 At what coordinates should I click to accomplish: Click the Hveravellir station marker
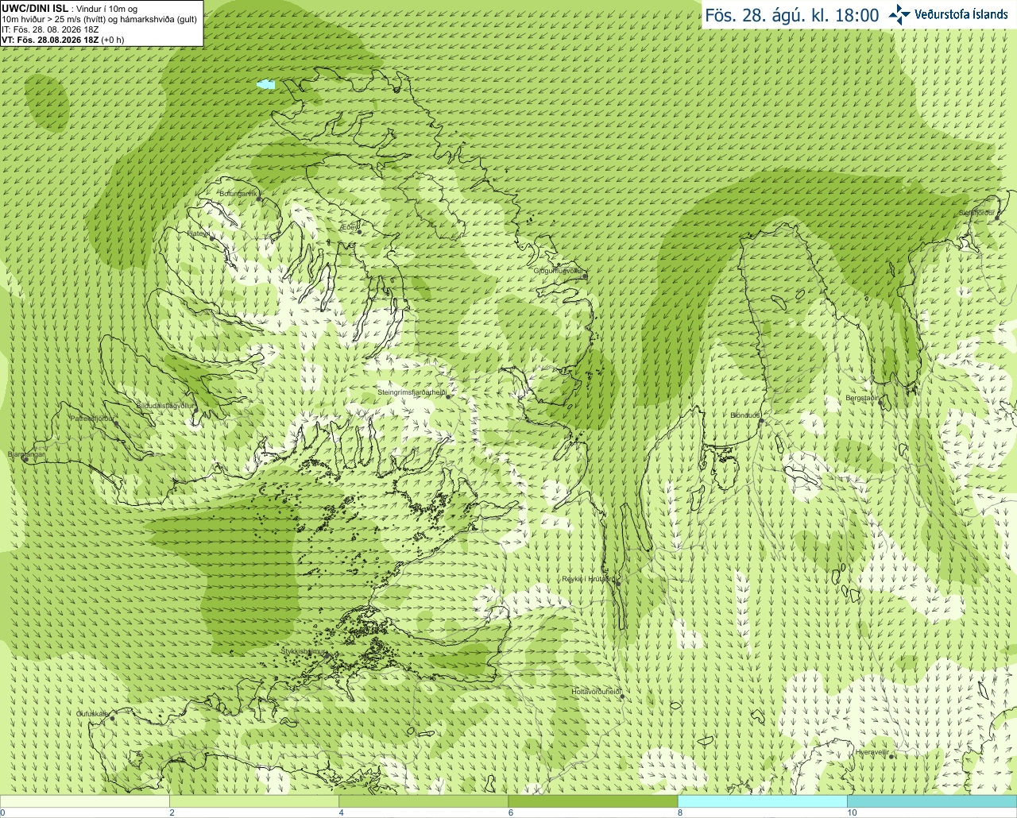[891, 757]
